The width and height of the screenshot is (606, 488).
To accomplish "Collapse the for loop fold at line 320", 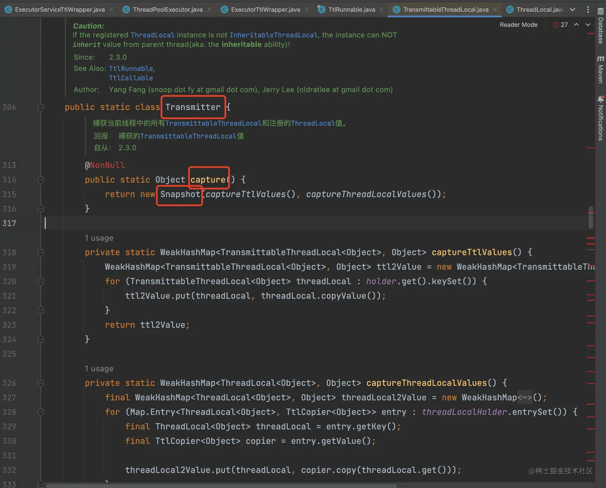I will pos(40,281).
